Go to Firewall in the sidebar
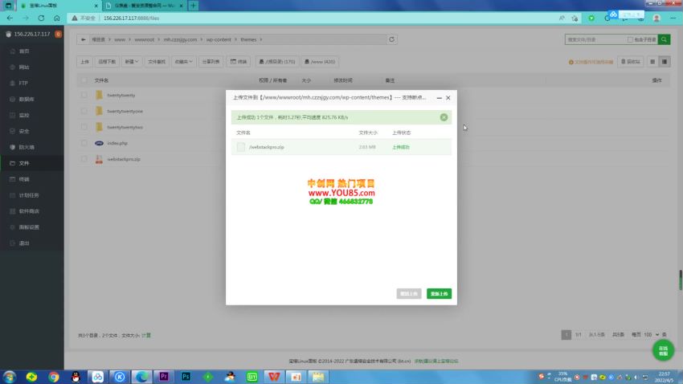Image resolution: width=683 pixels, height=384 pixels. click(26, 147)
